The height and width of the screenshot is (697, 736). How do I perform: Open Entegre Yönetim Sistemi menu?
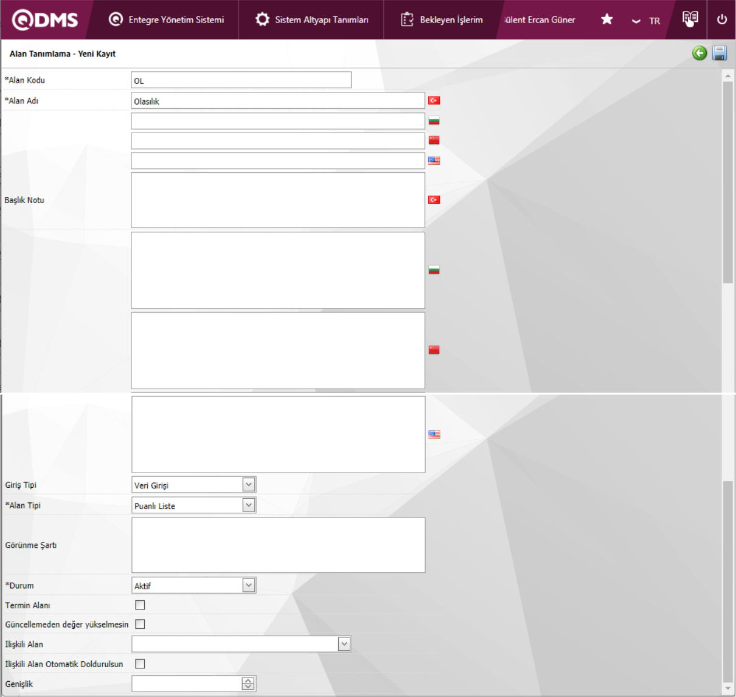(166, 19)
